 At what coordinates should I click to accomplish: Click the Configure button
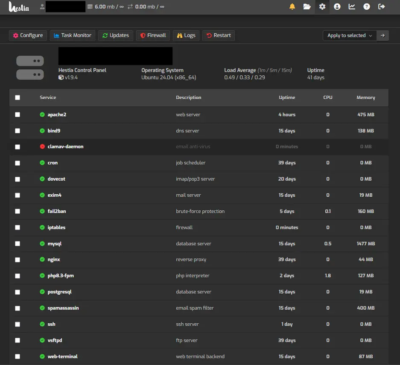click(x=28, y=35)
